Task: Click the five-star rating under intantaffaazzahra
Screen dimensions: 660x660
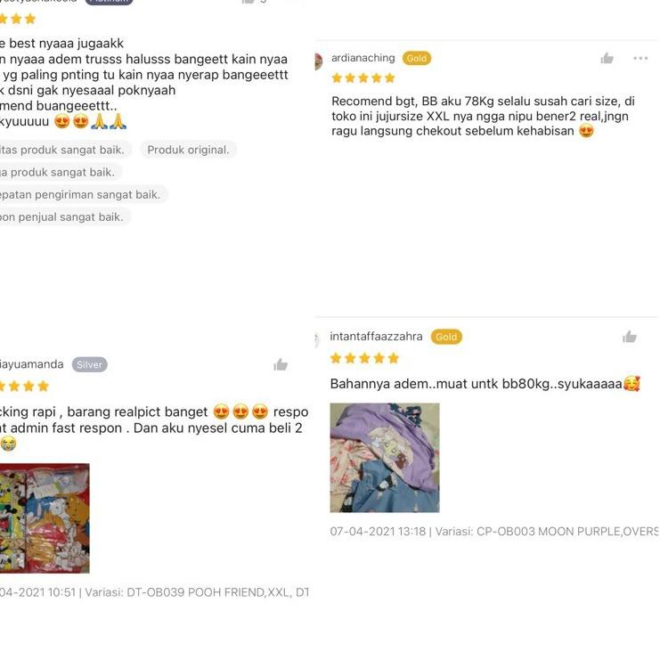Action: pyautogui.click(x=364, y=358)
